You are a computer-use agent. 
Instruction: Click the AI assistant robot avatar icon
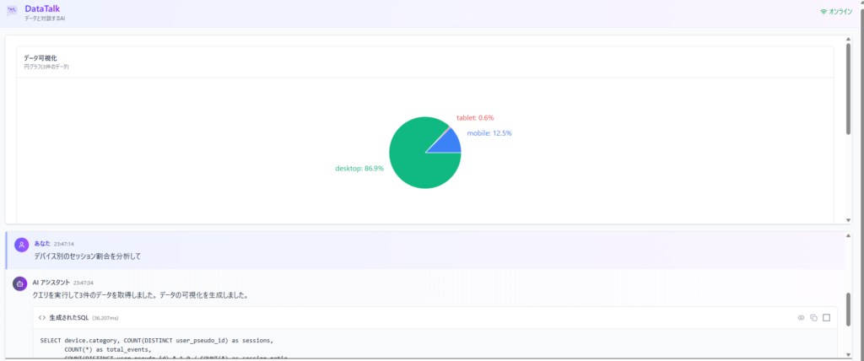tap(19, 284)
